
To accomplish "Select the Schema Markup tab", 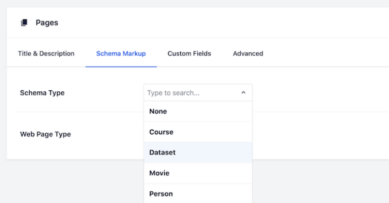I will click(121, 53).
